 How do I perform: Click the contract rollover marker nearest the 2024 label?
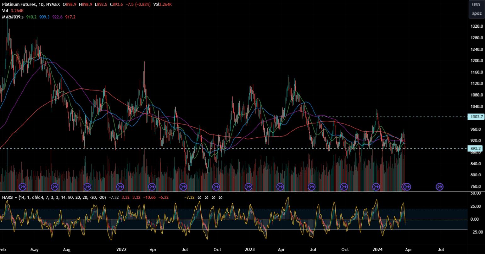coord(376,187)
